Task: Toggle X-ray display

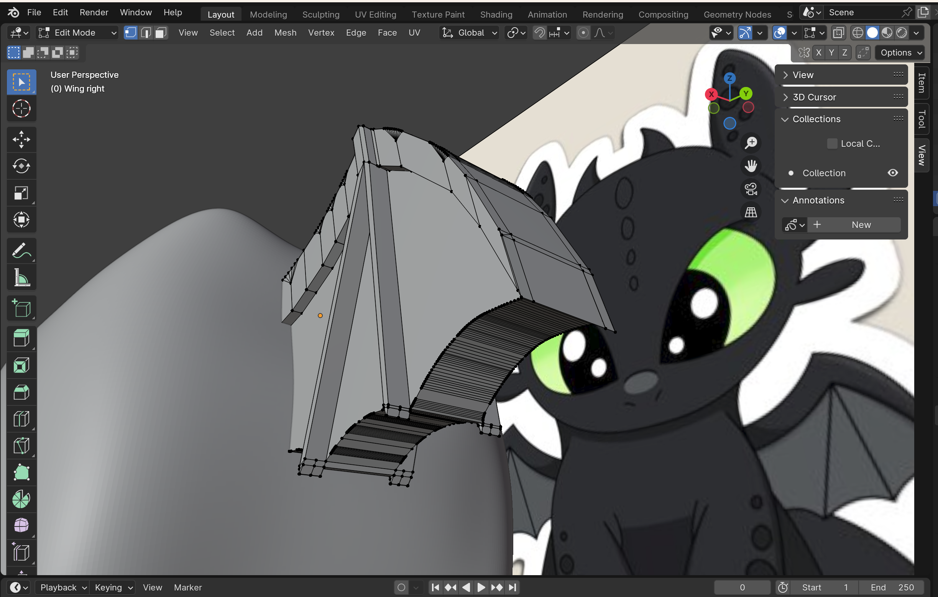Action: [x=839, y=33]
